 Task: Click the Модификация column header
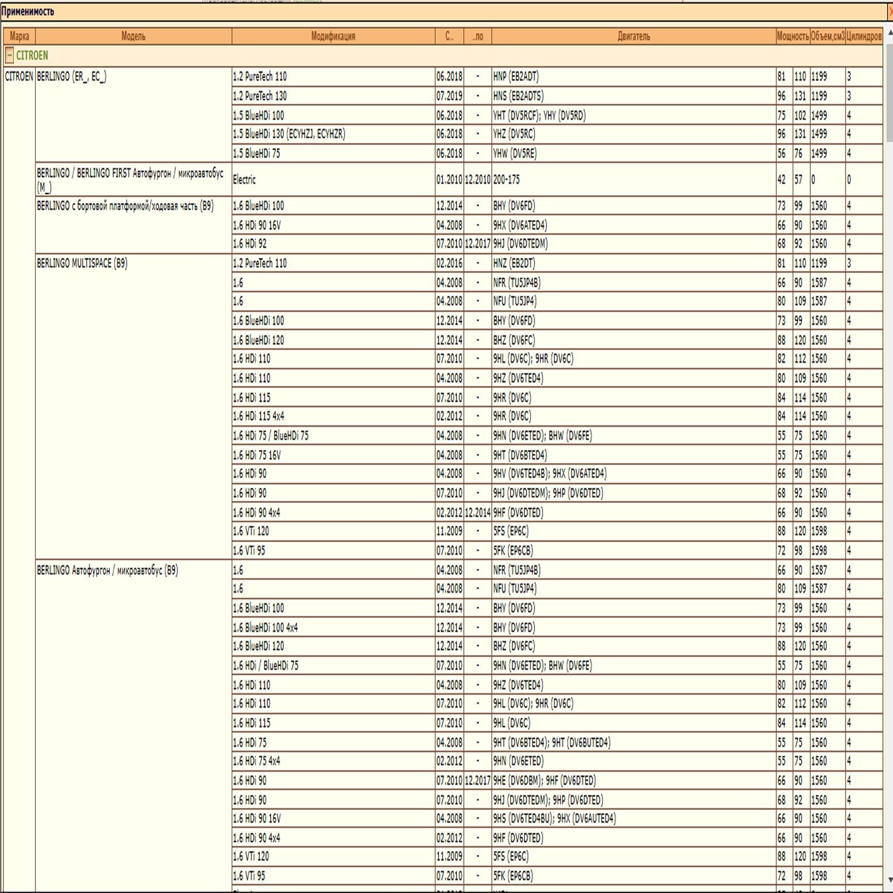point(333,36)
